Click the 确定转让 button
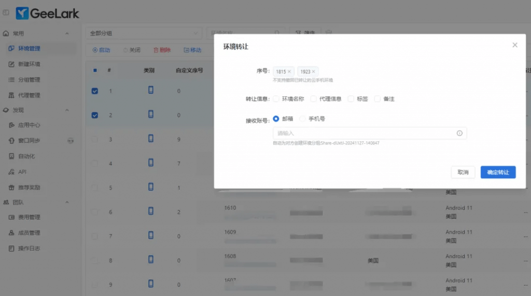This screenshot has width=531, height=296. point(498,172)
